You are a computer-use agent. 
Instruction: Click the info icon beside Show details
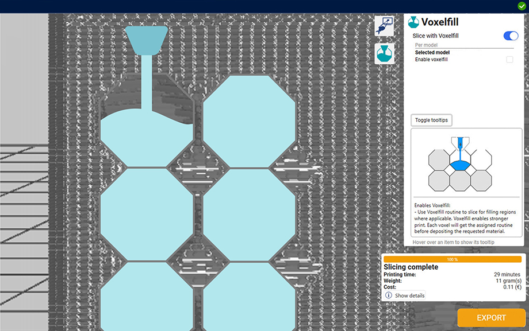coord(388,295)
